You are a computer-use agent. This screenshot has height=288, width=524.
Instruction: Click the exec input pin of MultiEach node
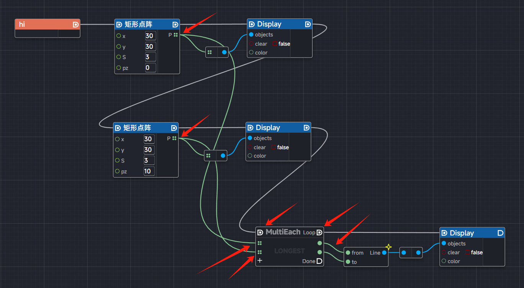[x=260, y=232]
